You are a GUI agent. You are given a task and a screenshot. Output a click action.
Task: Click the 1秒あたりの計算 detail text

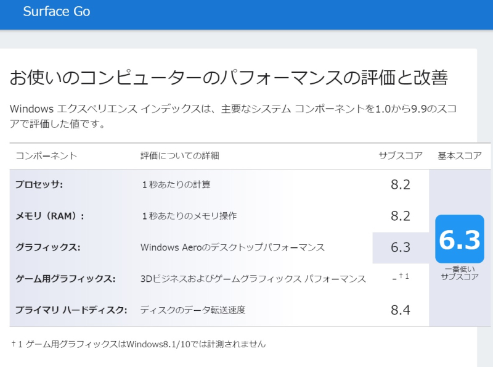tap(176, 184)
